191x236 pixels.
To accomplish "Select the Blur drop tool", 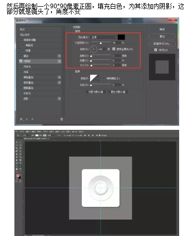I will pos(16,160).
